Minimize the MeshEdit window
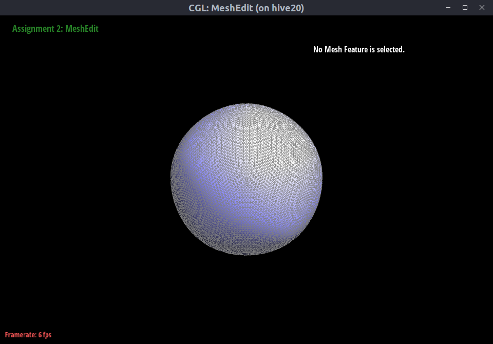The width and height of the screenshot is (493, 344). 448,8
